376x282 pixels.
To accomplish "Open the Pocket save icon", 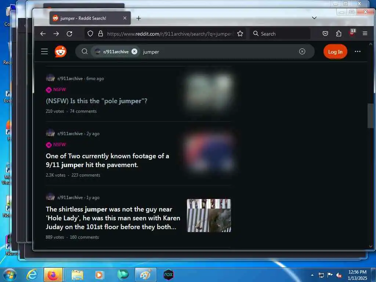I will [x=325, y=33].
